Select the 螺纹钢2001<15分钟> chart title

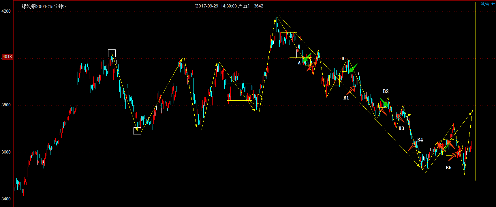pyautogui.click(x=44, y=6)
